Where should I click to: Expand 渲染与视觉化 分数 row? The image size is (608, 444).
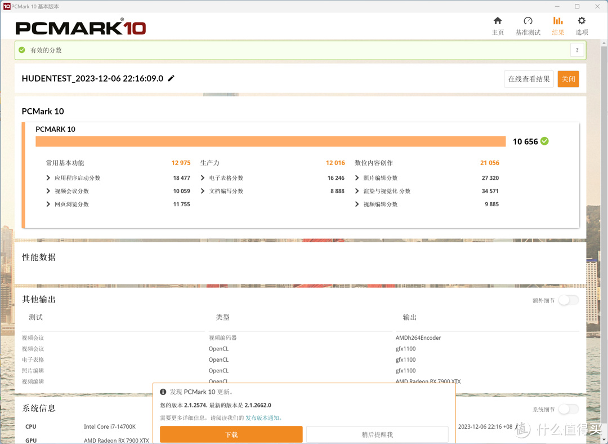click(357, 191)
